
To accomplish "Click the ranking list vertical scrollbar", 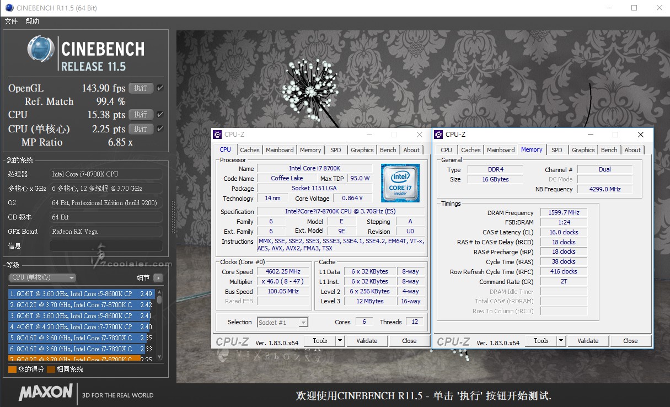I will pyautogui.click(x=159, y=324).
